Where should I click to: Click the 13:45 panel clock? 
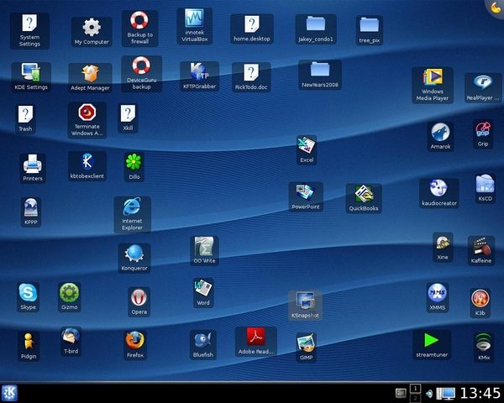[480, 394]
